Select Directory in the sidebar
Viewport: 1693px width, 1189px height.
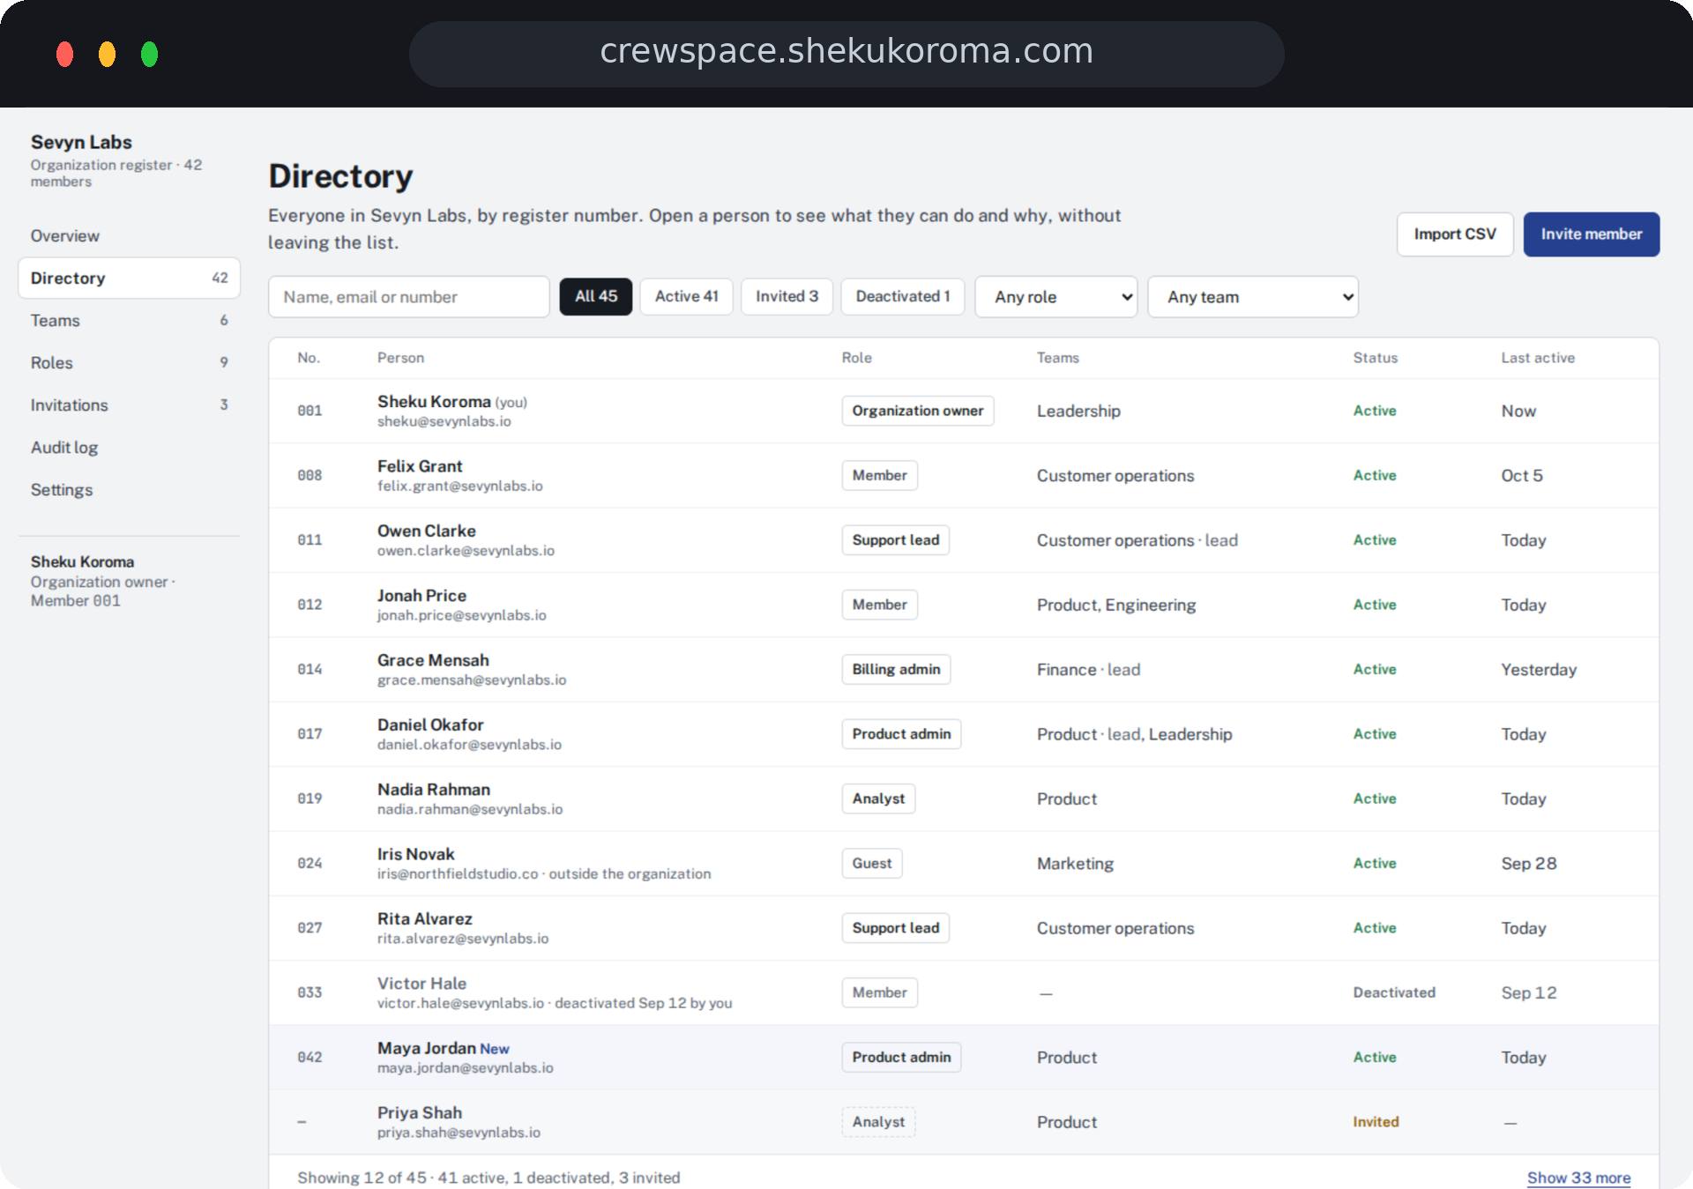pyautogui.click(x=129, y=278)
